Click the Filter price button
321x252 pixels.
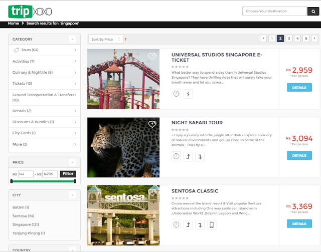pos(68,174)
